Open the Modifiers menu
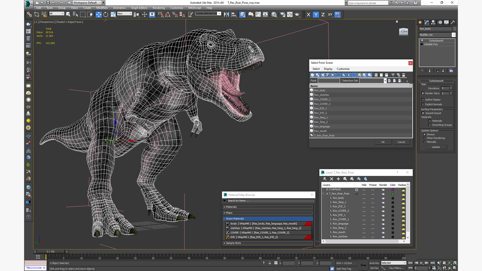 (x=102, y=8)
